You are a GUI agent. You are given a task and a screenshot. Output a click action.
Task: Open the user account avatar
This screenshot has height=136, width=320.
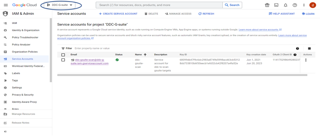pos(313,5)
